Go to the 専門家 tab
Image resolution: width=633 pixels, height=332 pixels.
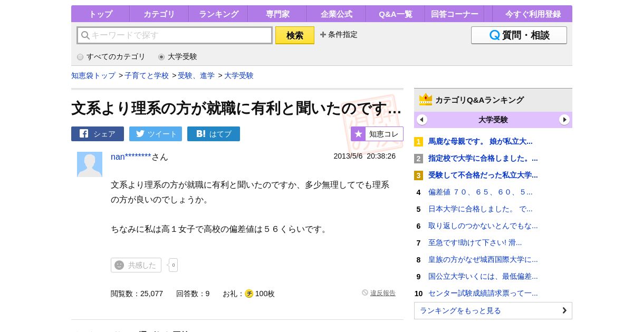277,14
